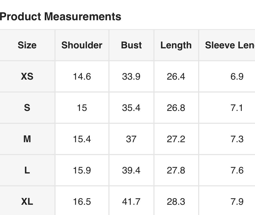The image size is (255, 215).
Task: Select the Bust column header
Action: (x=131, y=45)
